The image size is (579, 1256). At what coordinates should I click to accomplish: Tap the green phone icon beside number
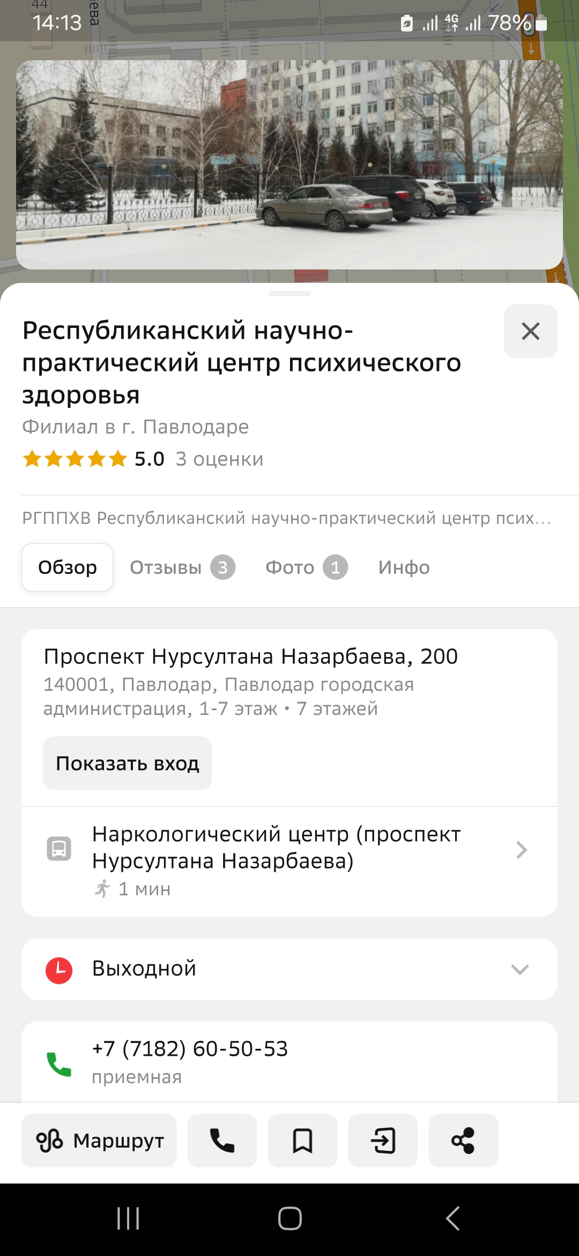[x=59, y=1064]
